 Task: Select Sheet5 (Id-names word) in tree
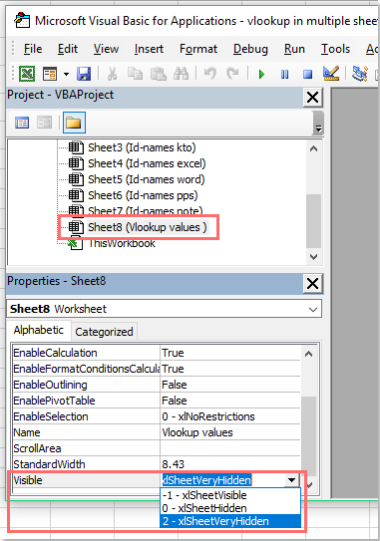[x=147, y=179]
